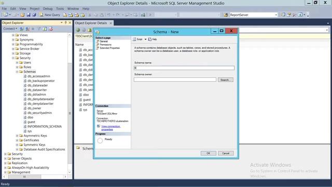
Task: Expand the Views folder in Object Explorer
Action: pyautogui.click(x=13, y=35)
